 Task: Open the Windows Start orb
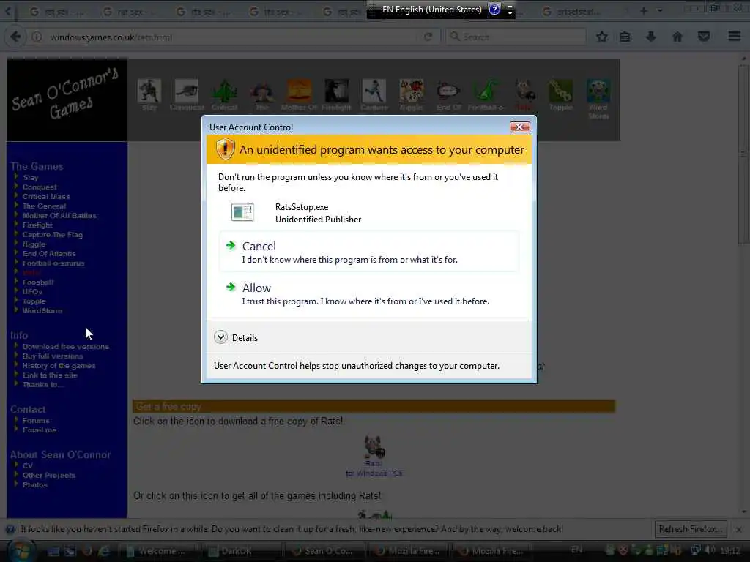pos(21,550)
